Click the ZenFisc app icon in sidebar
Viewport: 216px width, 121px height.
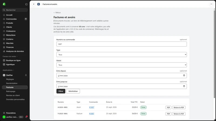4,75
